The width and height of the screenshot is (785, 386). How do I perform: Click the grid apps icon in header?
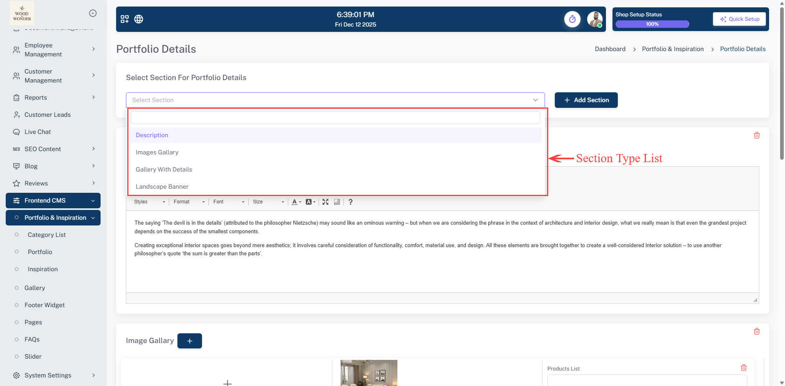pos(125,19)
